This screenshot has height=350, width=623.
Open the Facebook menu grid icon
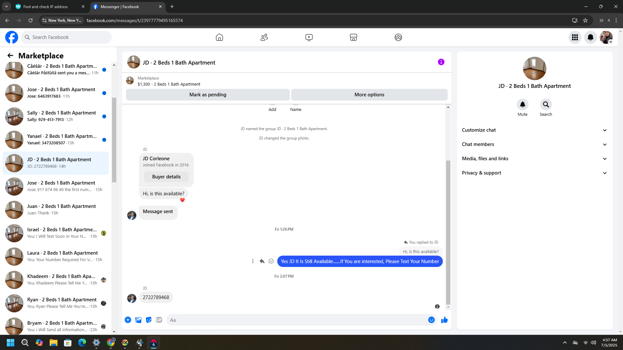pos(575,37)
